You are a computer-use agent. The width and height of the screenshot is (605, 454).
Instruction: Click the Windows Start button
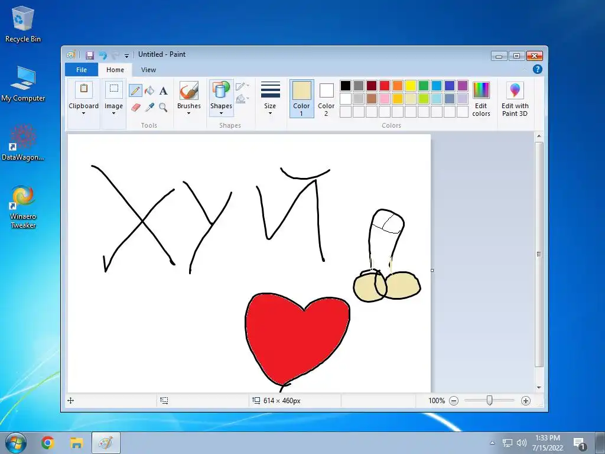16,443
